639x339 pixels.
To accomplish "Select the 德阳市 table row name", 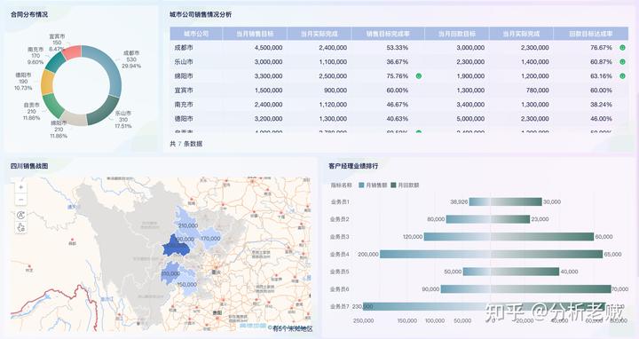I will coord(184,119).
